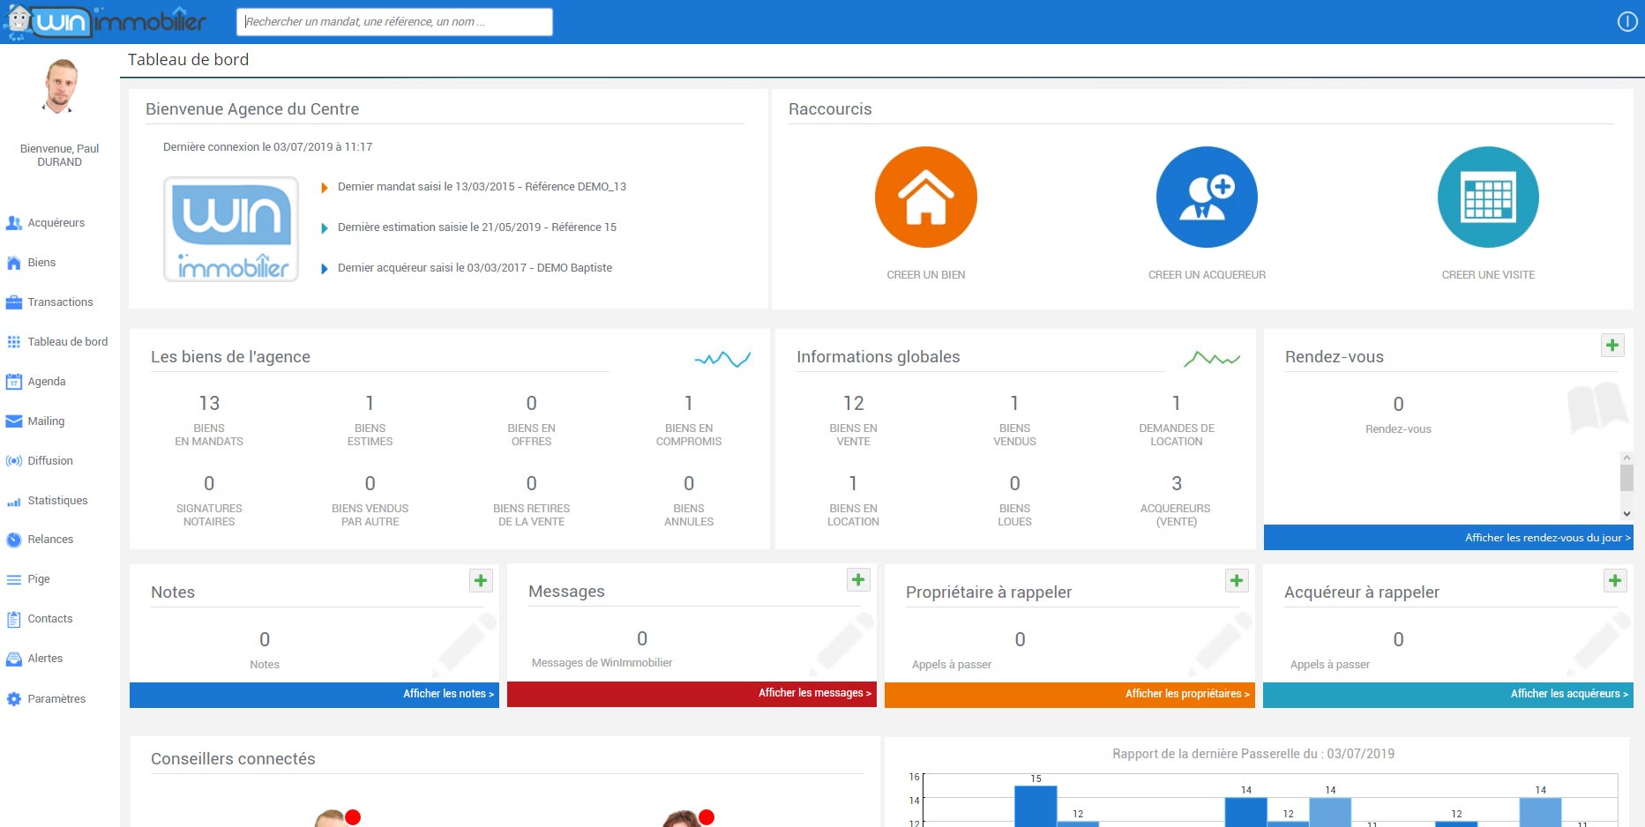Click the Demandes de location count
Viewport: 1645px width, 827px height.
[x=1176, y=404]
